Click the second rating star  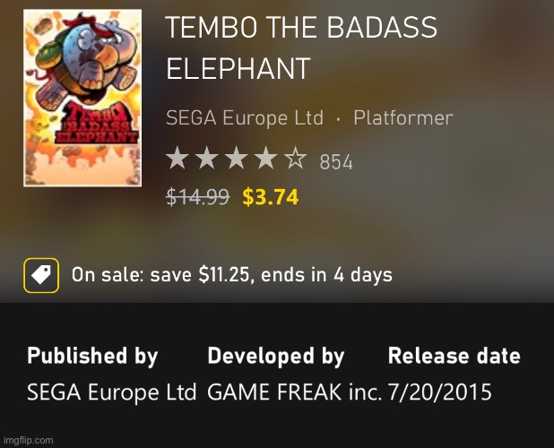207,158
